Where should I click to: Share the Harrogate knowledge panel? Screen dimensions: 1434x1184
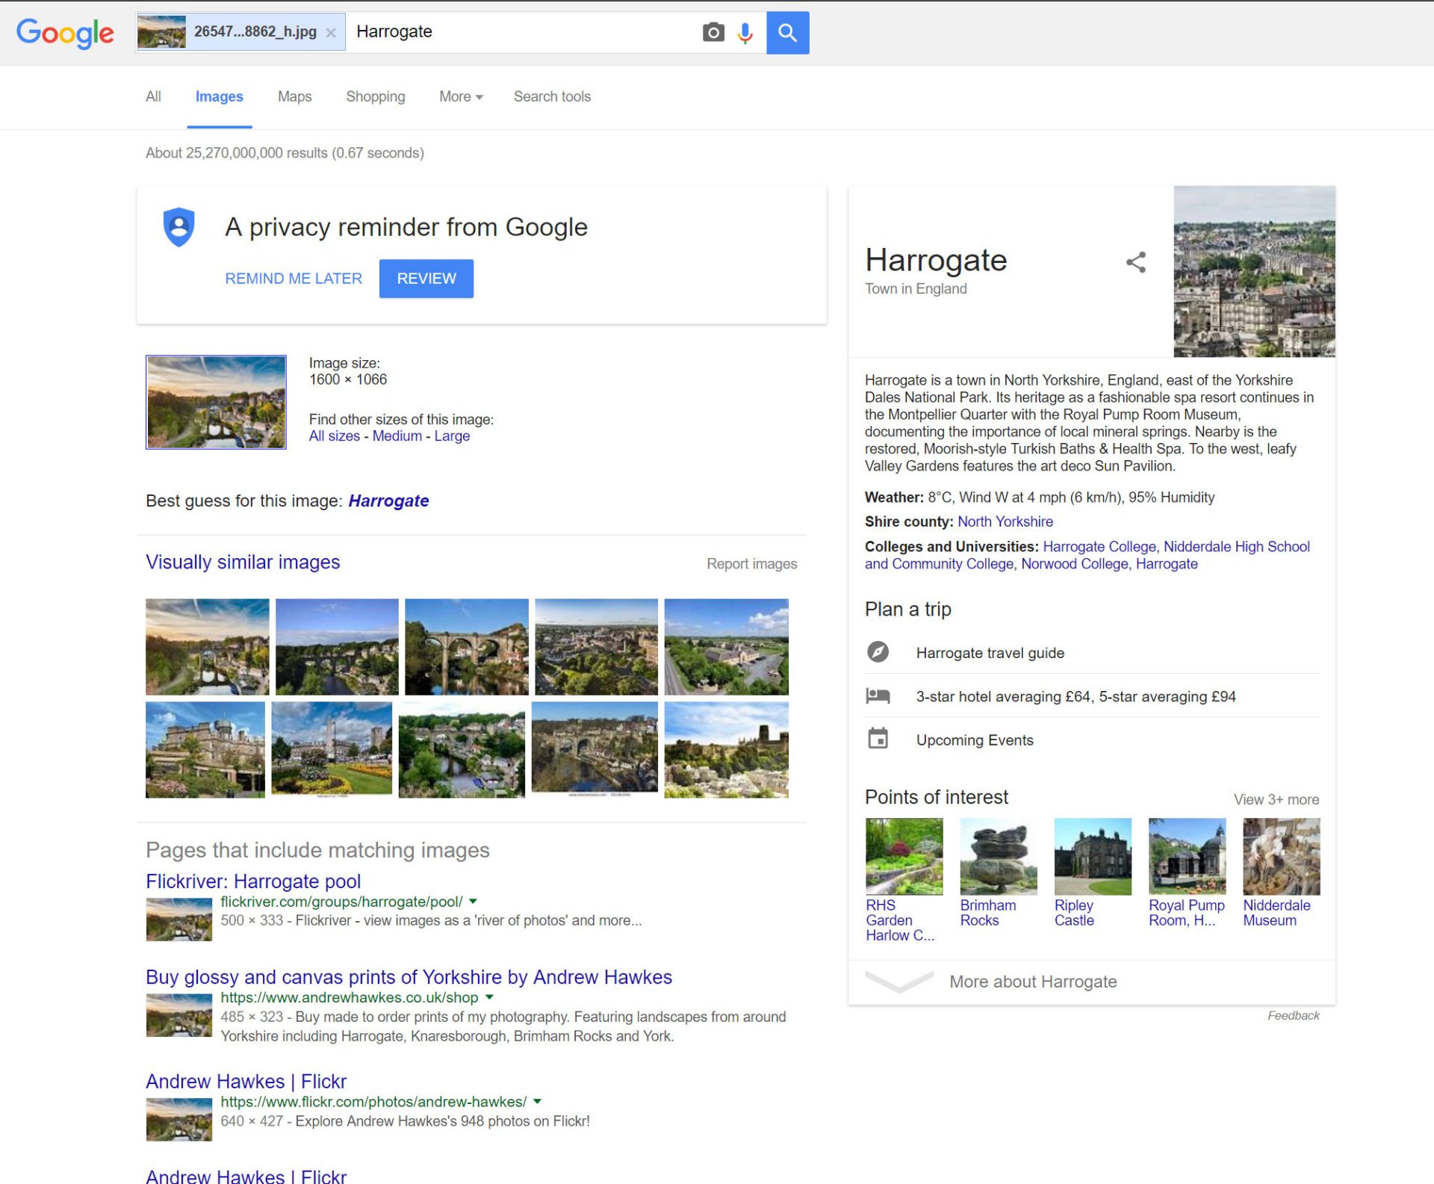coord(1135,262)
